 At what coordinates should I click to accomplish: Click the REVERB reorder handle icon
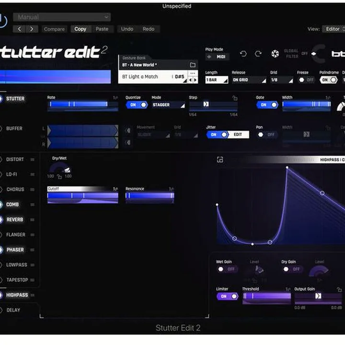coord(33,219)
